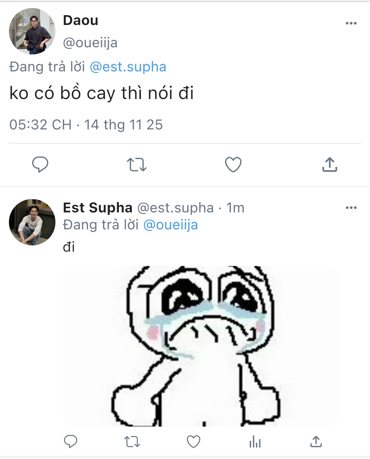
Task: Click the tweet text 'ko có bồ cay thì nói đi'
Action: [102, 93]
